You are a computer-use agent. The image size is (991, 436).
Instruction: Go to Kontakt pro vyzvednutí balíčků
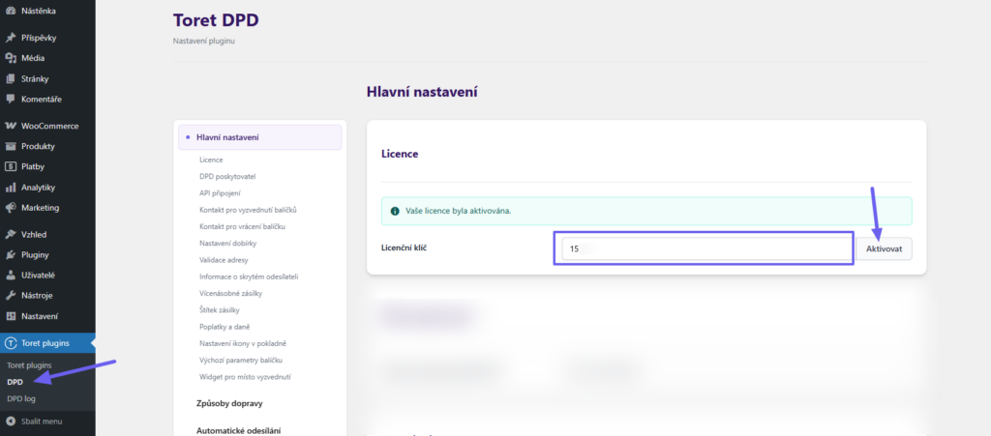pyautogui.click(x=248, y=210)
